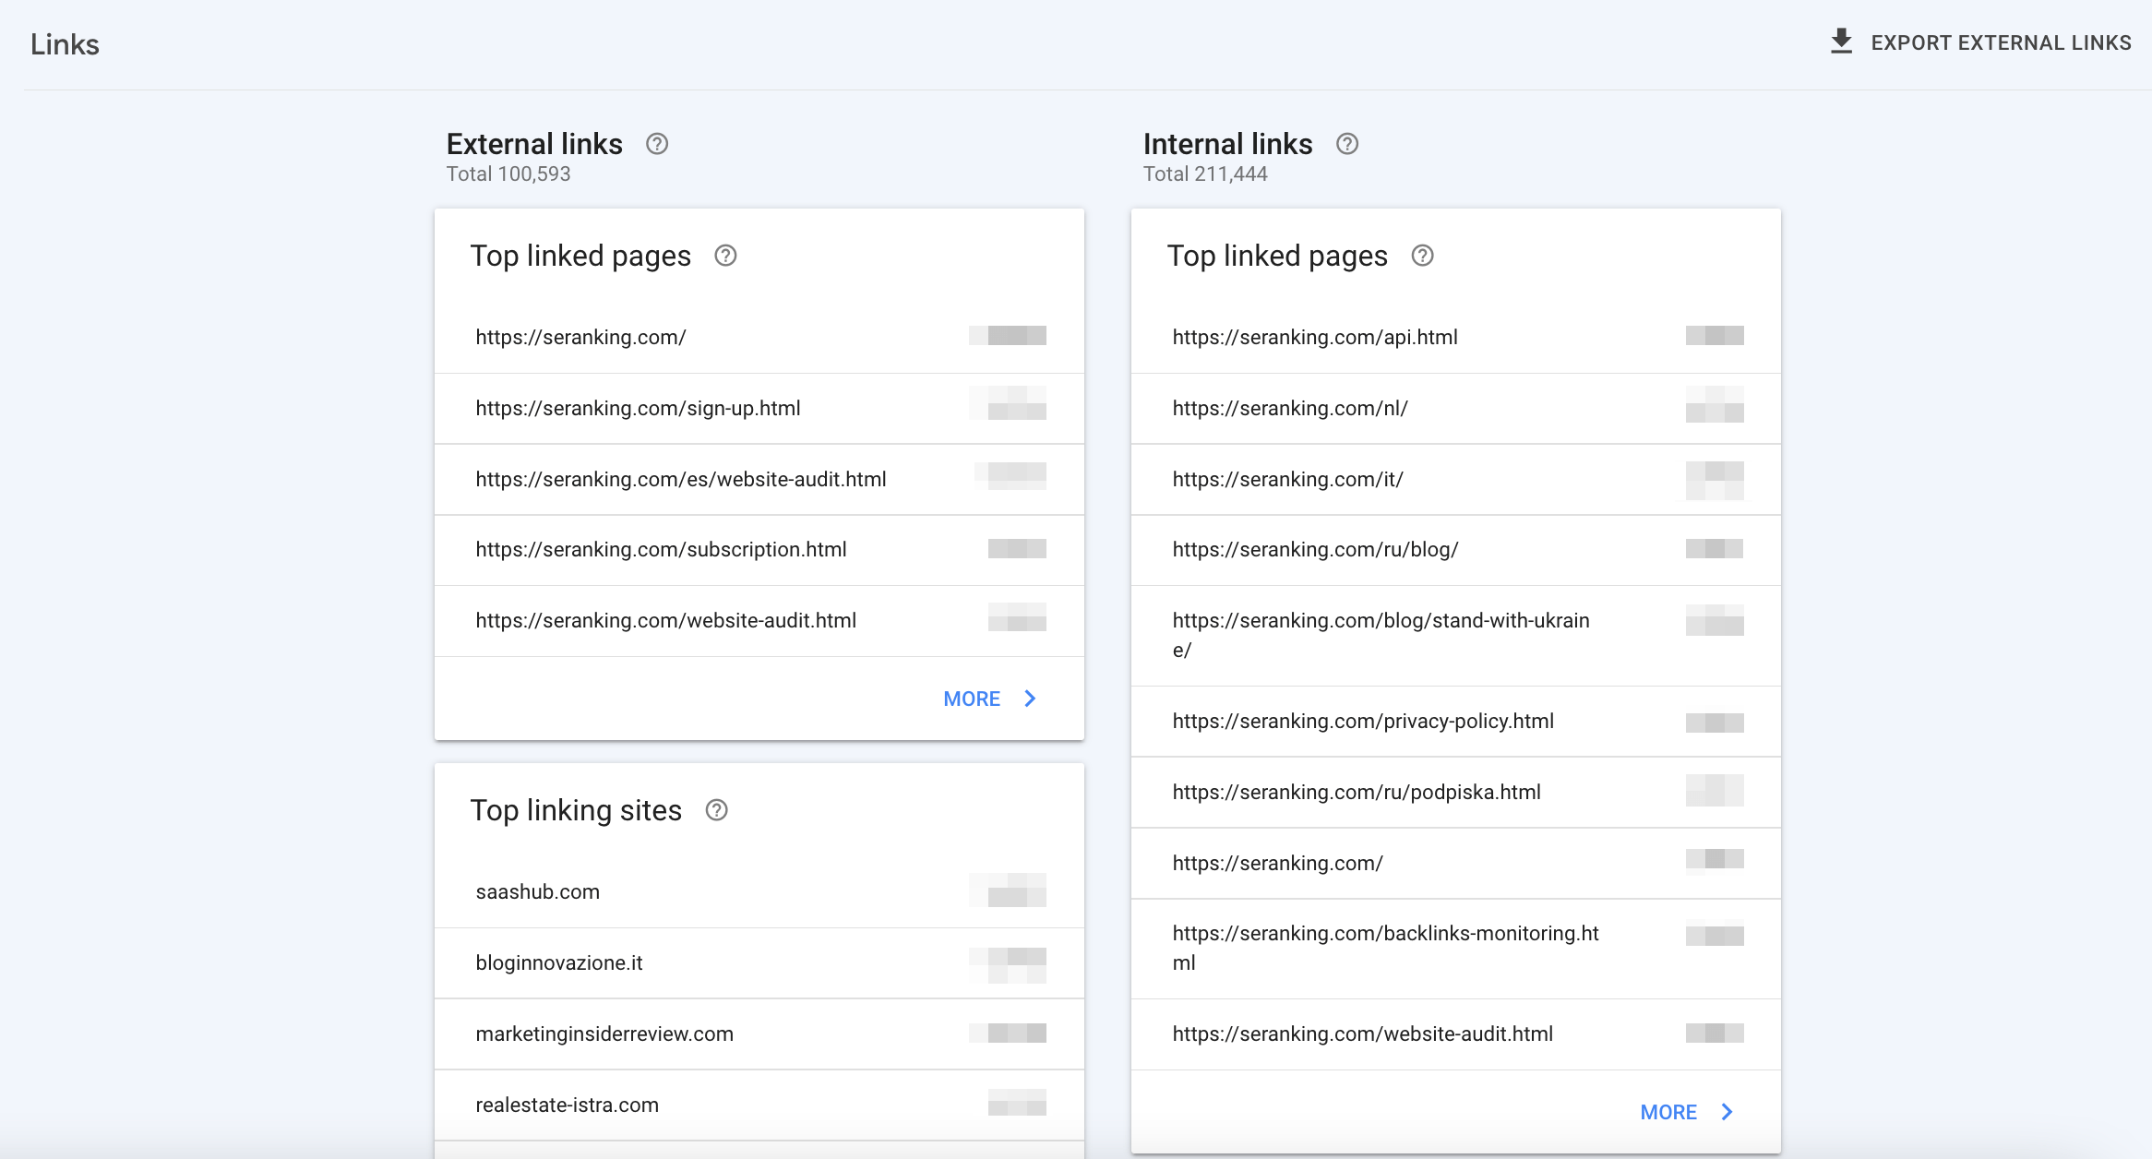Open internal row https://seranking.com/it/
Image resolution: width=2152 pixels, height=1159 pixels.
point(1456,480)
